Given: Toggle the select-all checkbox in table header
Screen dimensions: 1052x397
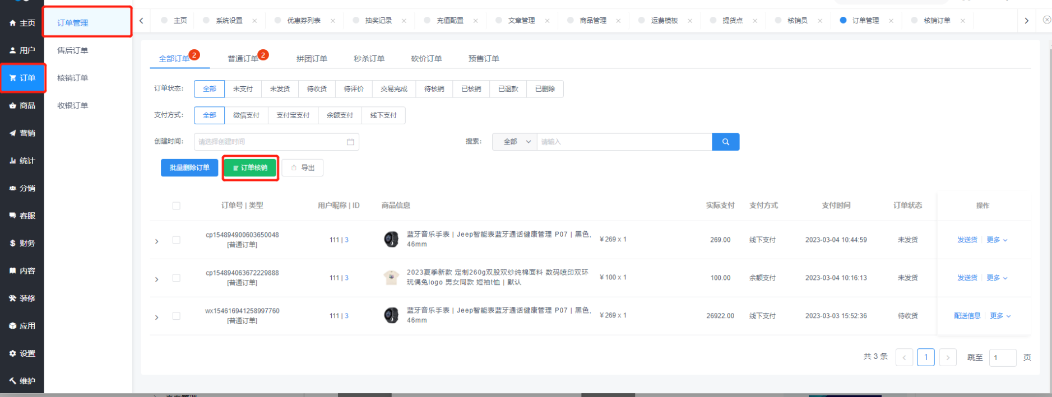Looking at the screenshot, I should point(177,205).
